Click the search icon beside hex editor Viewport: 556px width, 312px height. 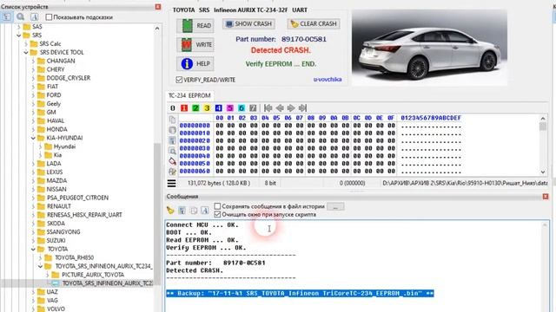pyautogui.click(x=172, y=151)
